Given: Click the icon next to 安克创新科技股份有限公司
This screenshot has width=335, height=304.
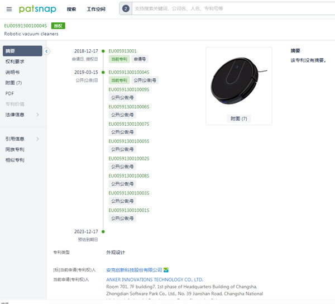Looking at the screenshot, I should click(x=166, y=270).
